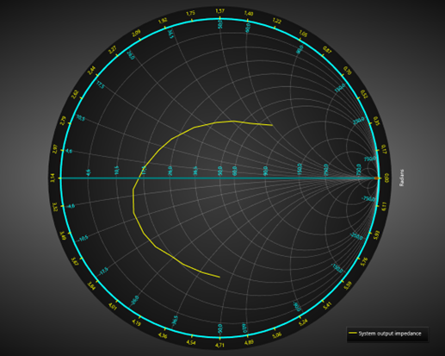This screenshot has width=445, height=356.
Task: Click the 4,71 angle label
Action: (x=219, y=345)
